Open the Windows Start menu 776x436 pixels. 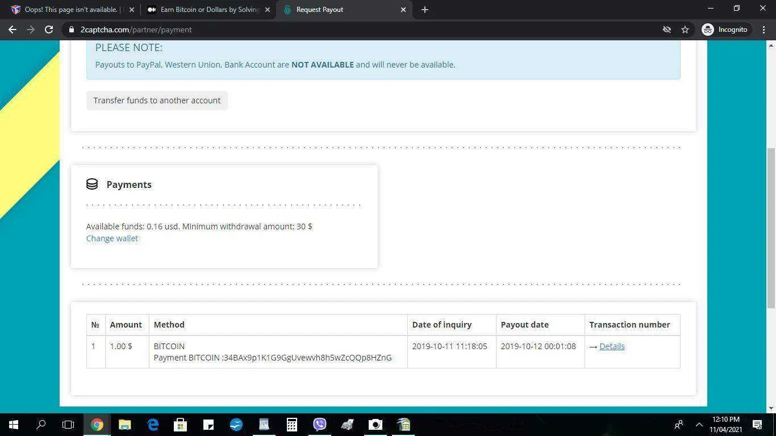pyautogui.click(x=14, y=425)
